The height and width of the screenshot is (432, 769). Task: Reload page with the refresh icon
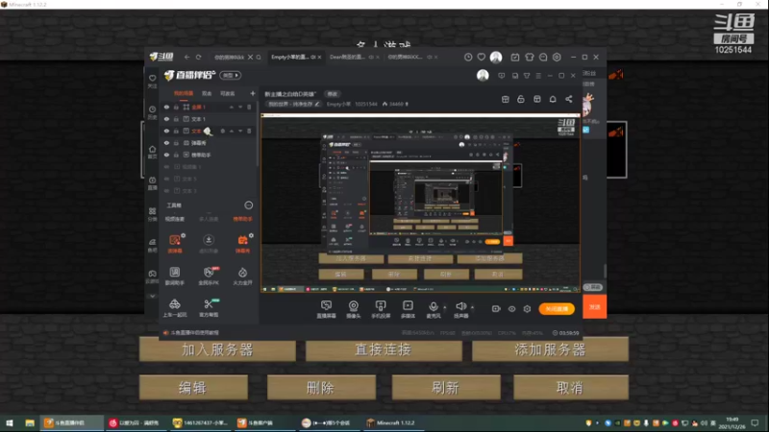point(199,58)
